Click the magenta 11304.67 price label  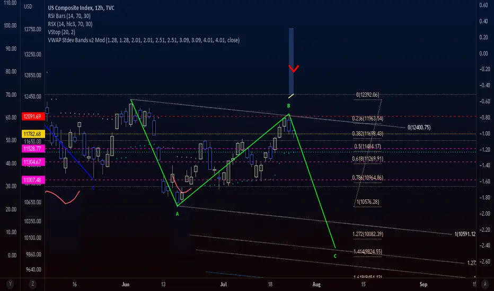33,162
